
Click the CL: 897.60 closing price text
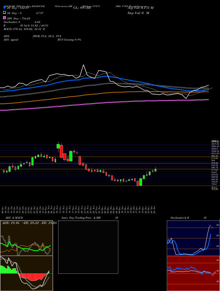point(82,8)
